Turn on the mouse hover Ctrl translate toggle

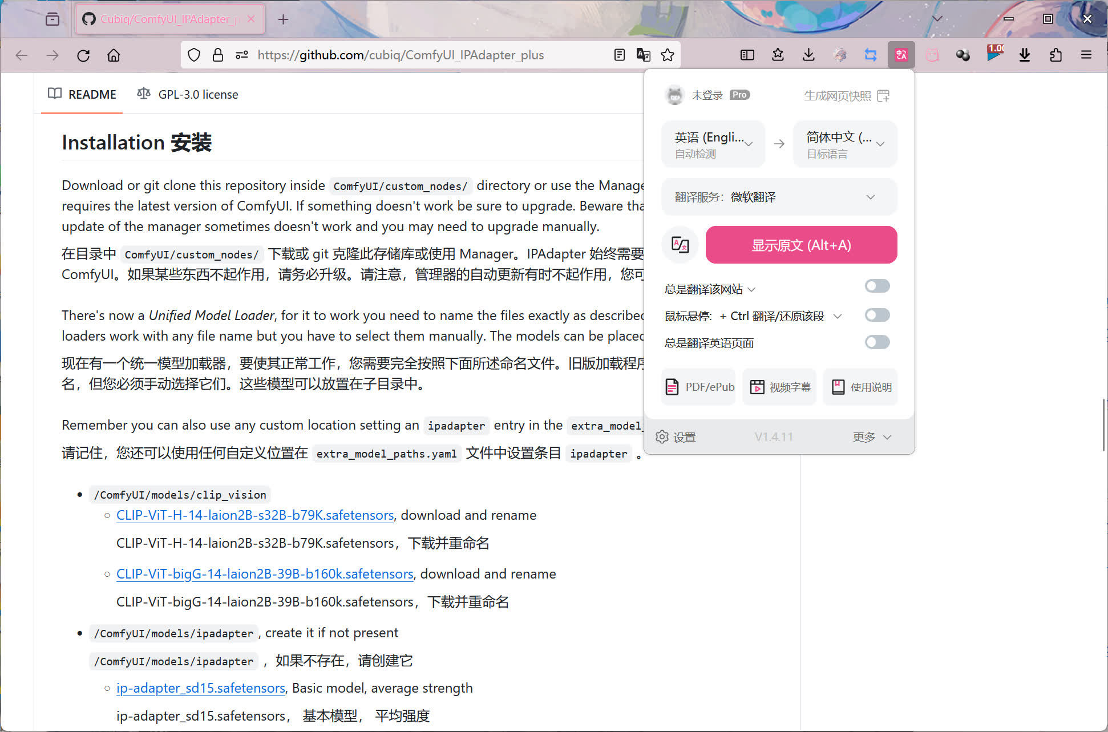pyautogui.click(x=877, y=315)
